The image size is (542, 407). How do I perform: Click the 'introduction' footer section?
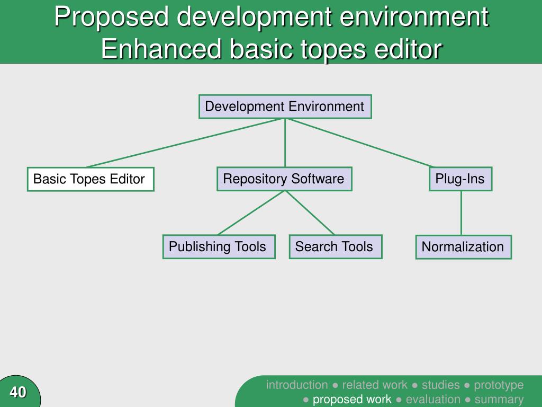(x=296, y=385)
